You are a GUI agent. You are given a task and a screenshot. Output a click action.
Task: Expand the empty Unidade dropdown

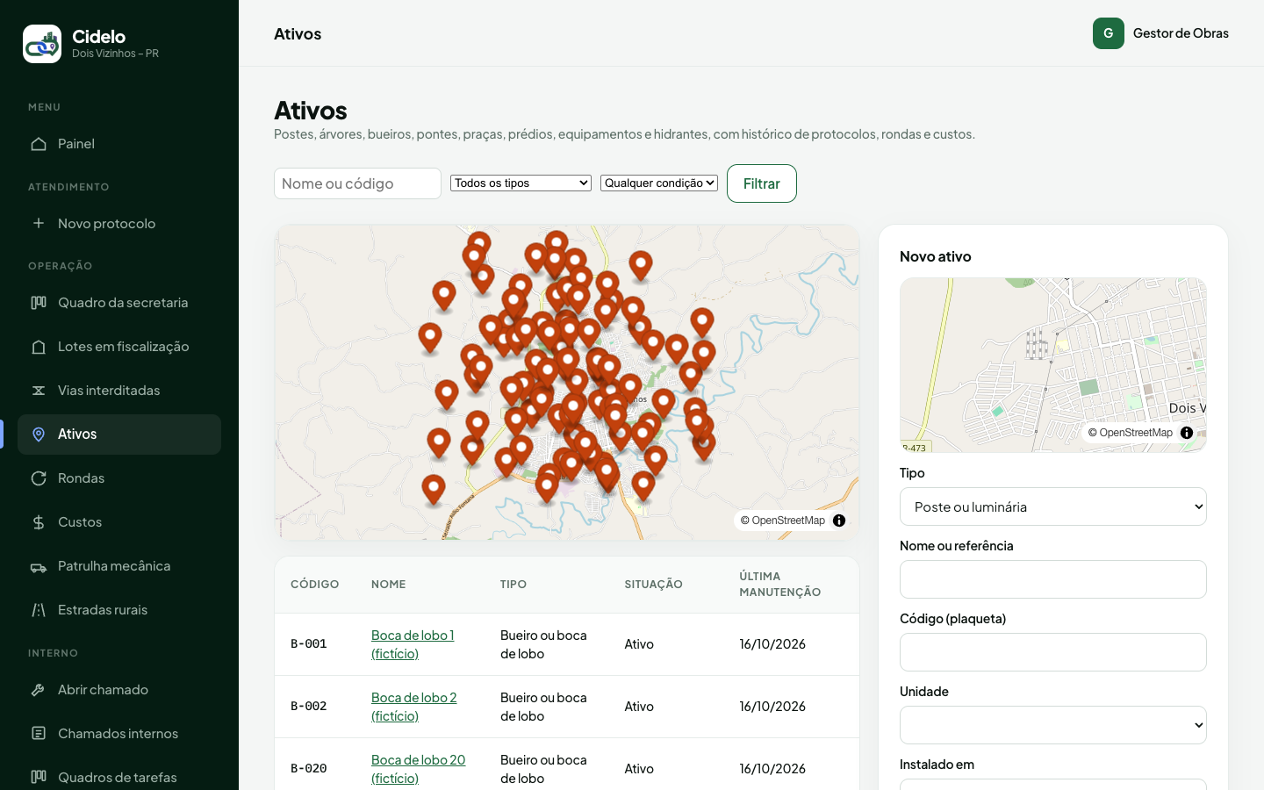pos(1053,725)
